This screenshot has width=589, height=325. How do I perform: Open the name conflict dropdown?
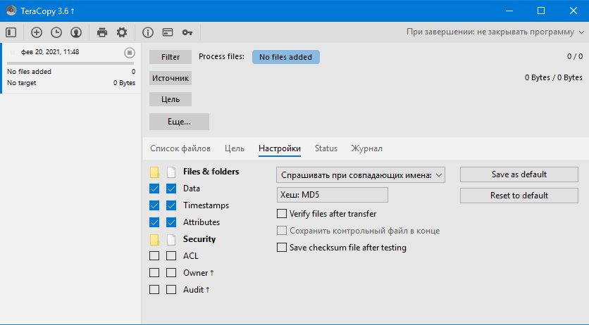click(361, 174)
